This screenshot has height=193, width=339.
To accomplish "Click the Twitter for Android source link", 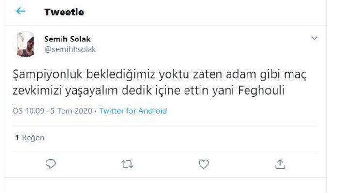I will (133, 111).
